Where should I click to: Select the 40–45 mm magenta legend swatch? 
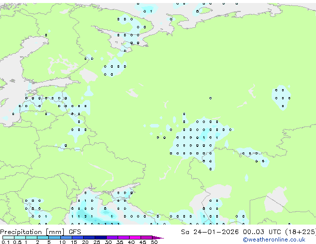click(135, 238)
